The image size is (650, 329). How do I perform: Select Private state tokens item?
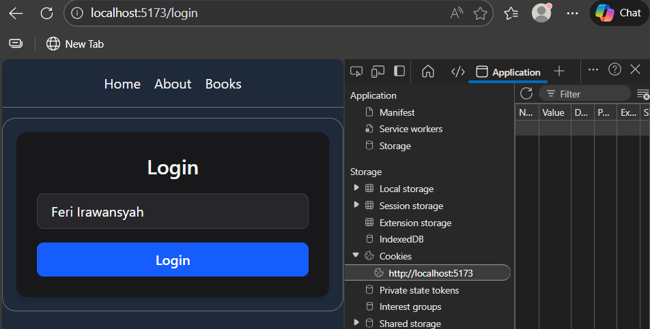[419, 290]
